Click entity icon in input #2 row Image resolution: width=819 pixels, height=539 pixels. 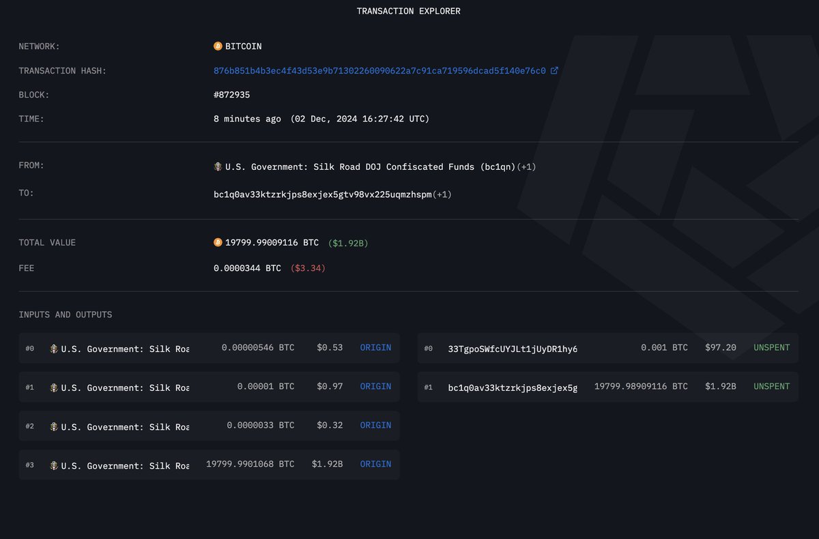click(x=54, y=426)
